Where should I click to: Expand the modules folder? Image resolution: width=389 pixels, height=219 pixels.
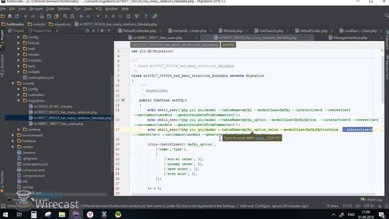[19, 60]
